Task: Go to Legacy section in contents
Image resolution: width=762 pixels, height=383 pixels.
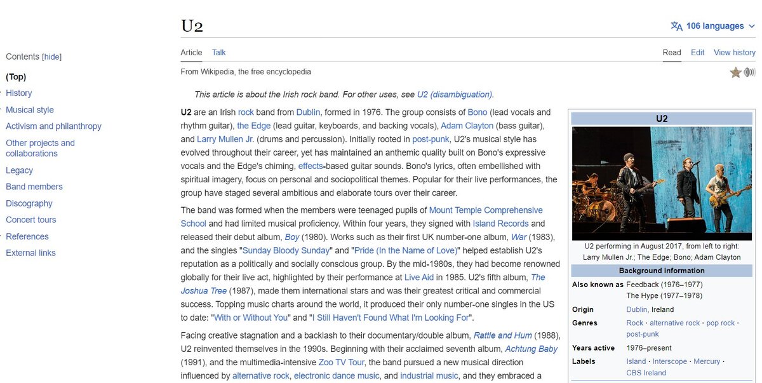Action: [x=19, y=170]
